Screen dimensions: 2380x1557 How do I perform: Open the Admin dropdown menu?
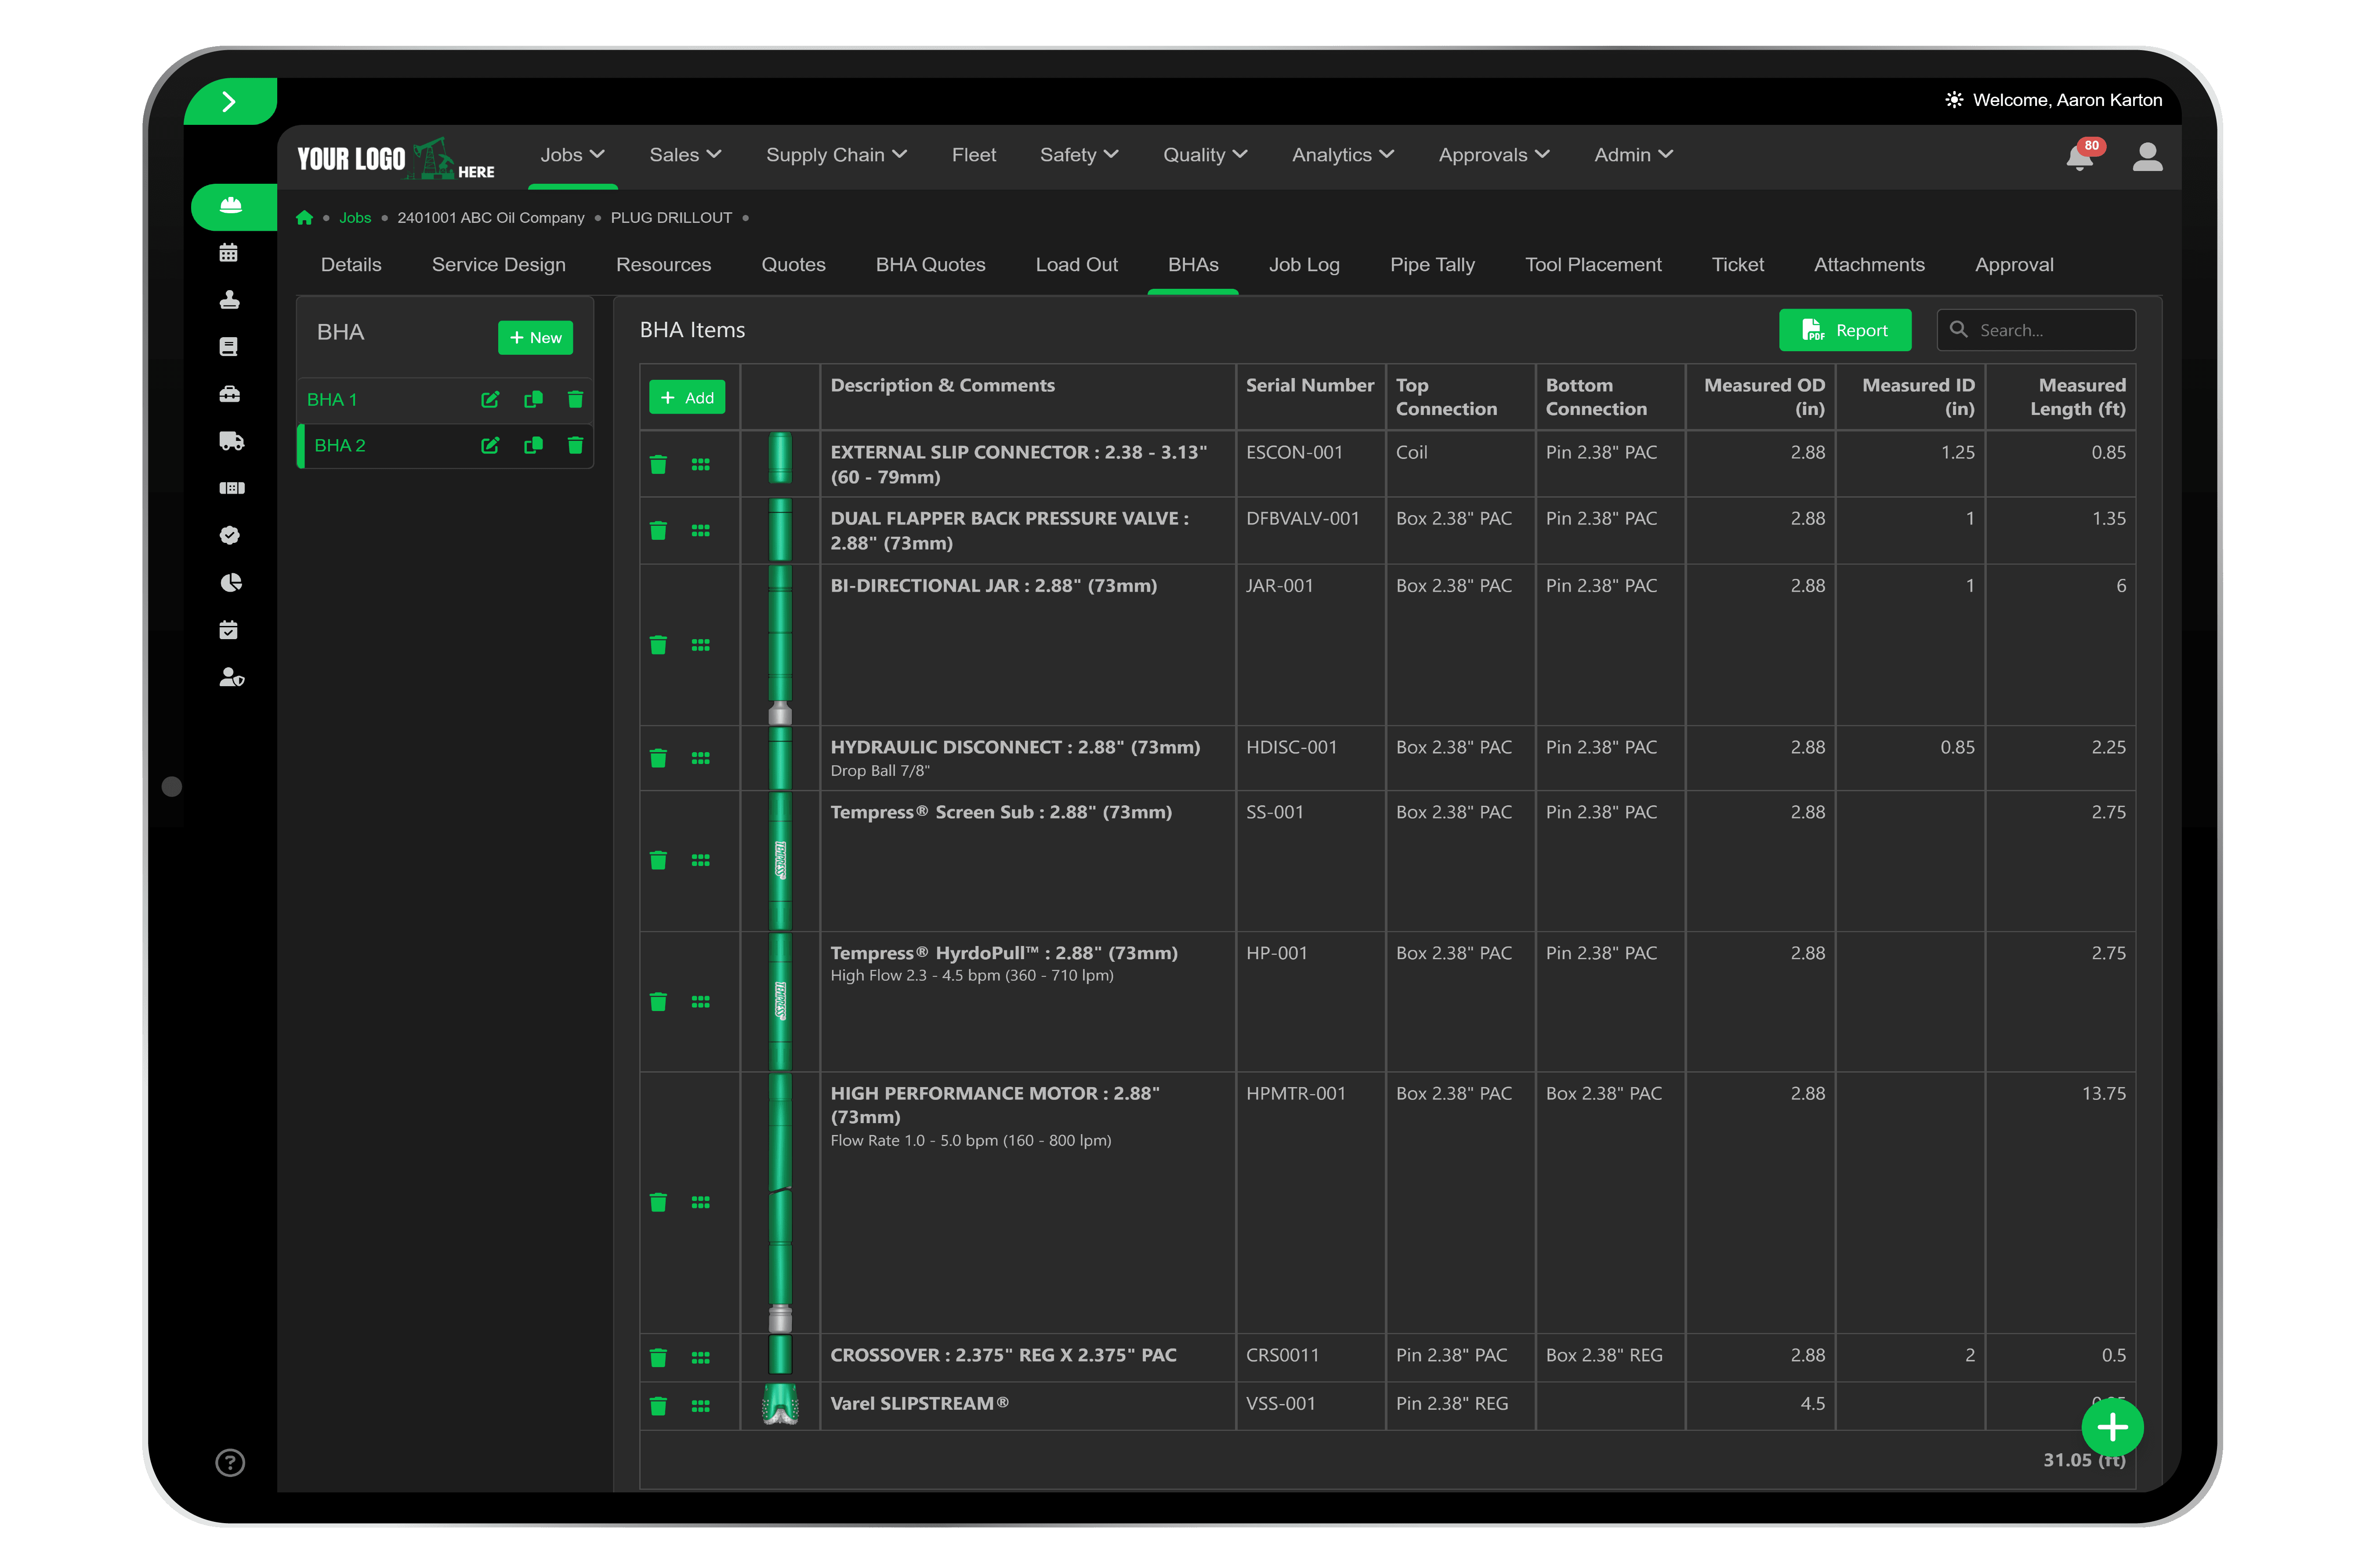pos(1632,154)
